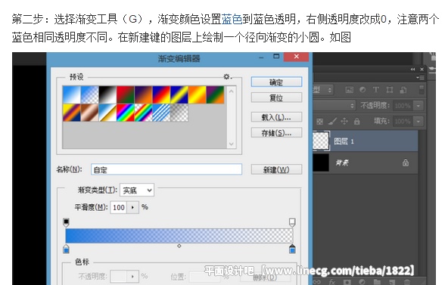The image size is (445, 285).
Task: Select the full spectrum rainbow gradient preset
Action: [126, 113]
